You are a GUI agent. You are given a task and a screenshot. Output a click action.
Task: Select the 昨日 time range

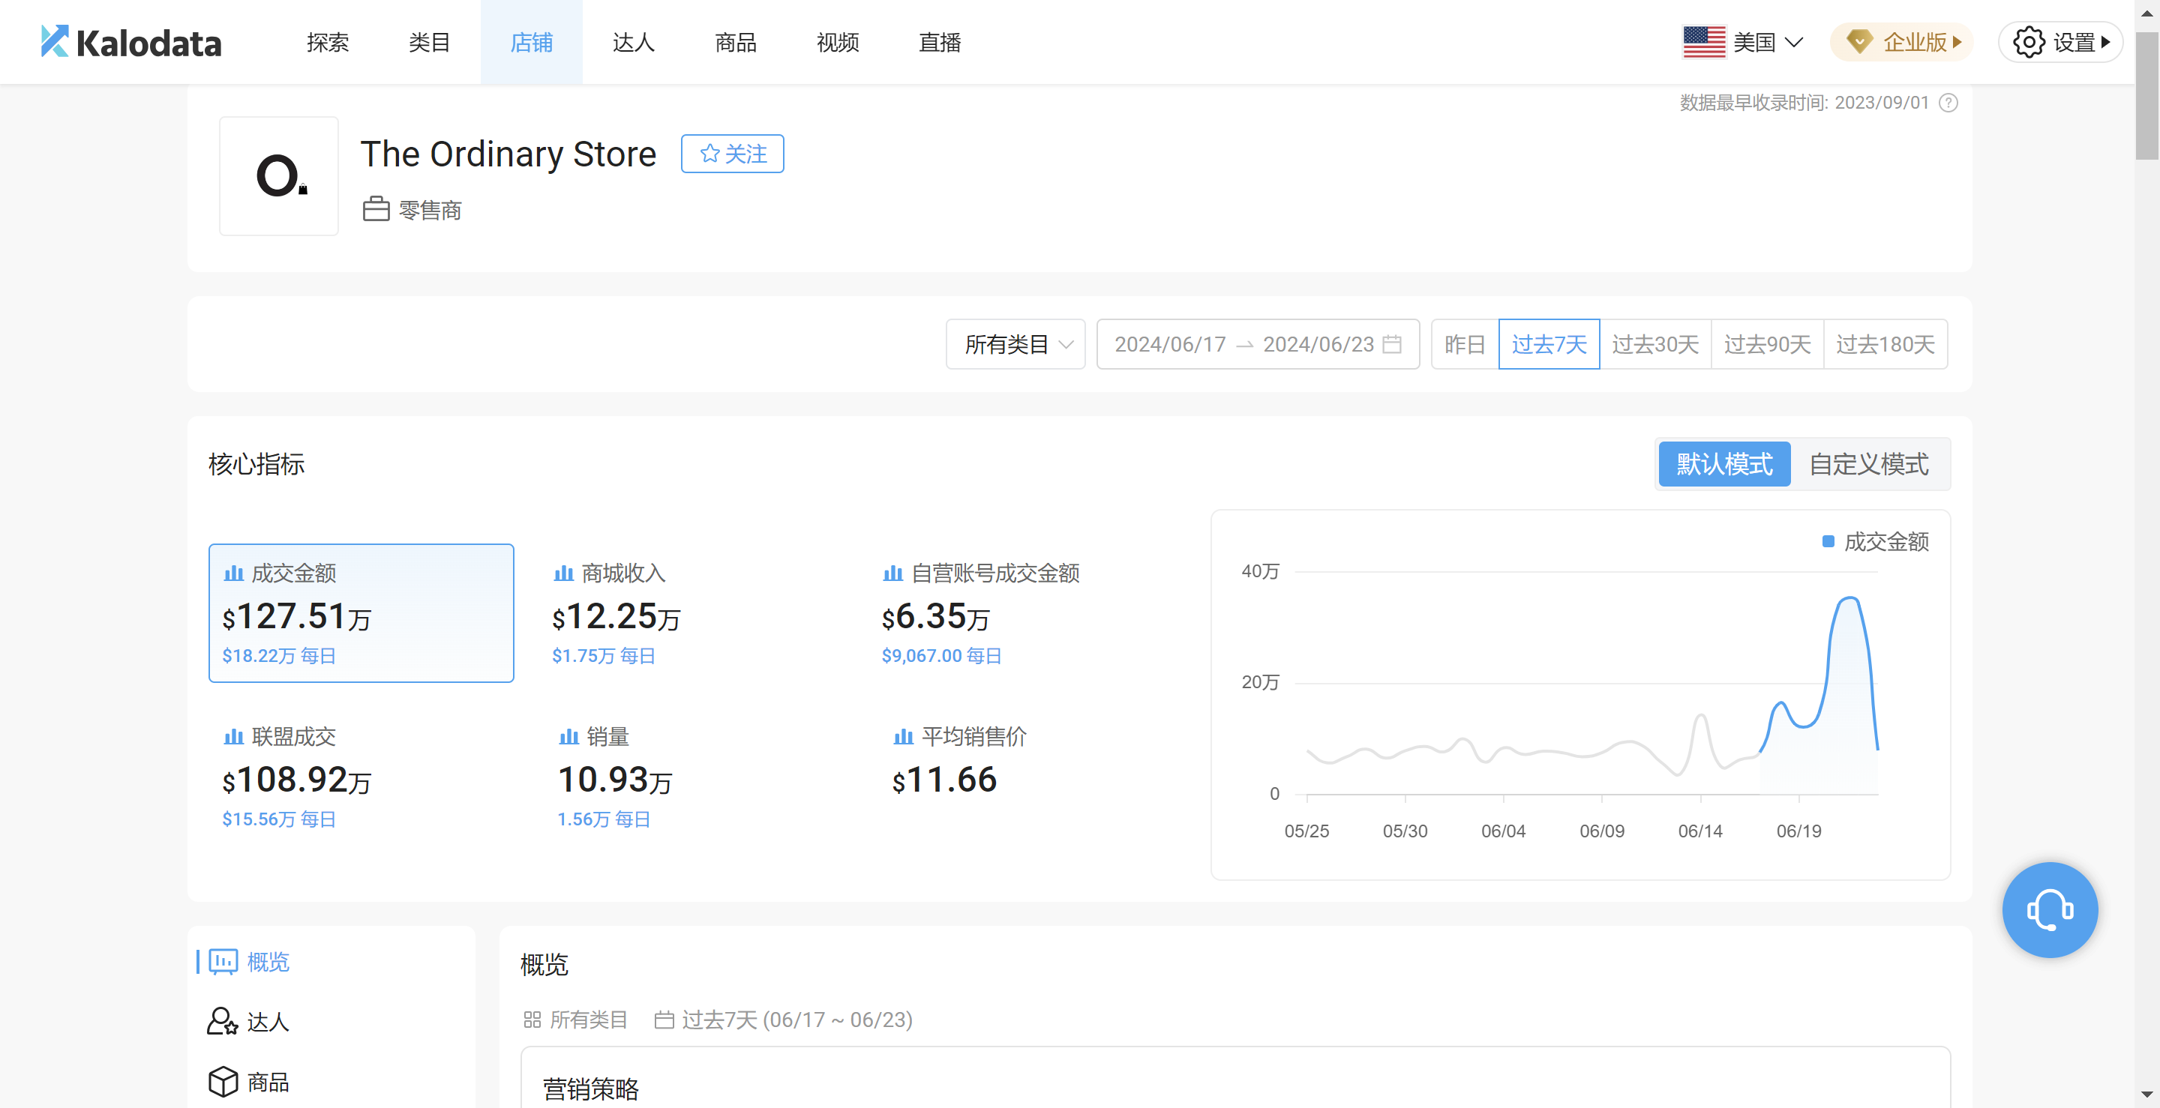coord(1464,343)
